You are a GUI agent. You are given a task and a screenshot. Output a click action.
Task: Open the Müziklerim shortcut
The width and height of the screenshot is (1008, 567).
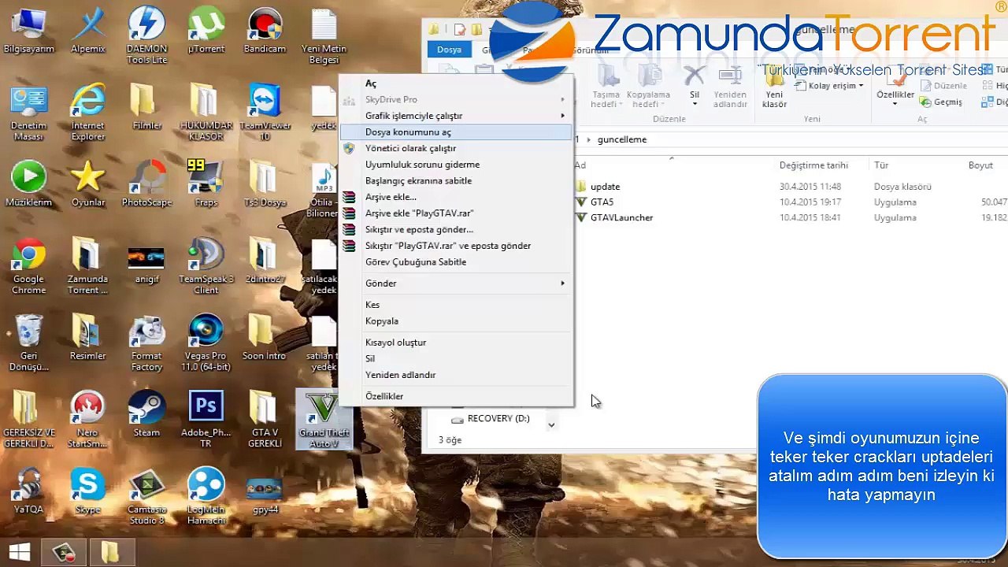click(29, 184)
